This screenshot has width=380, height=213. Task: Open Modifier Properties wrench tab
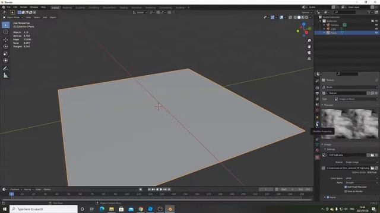[317, 123]
